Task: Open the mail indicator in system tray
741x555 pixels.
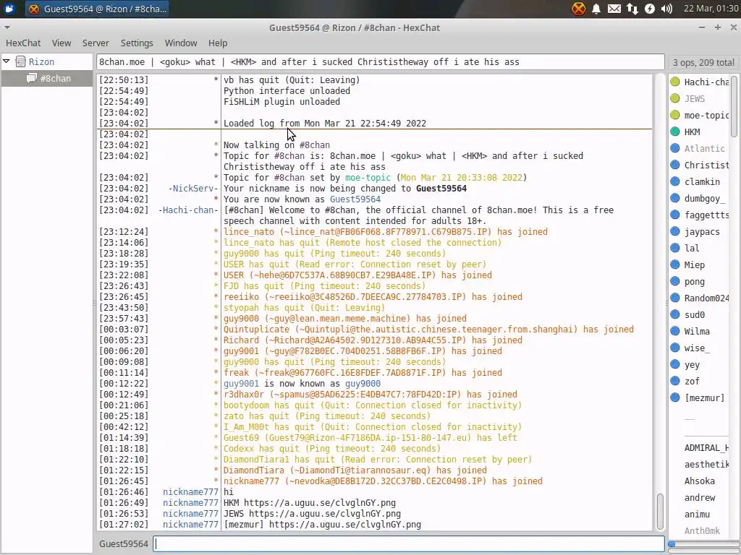Action: click(x=614, y=9)
